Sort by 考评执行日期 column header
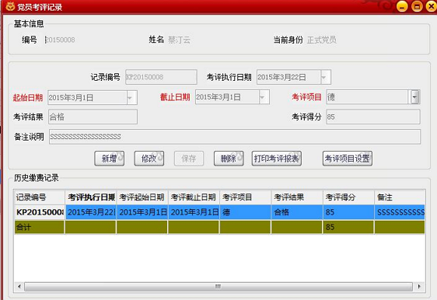The width and height of the screenshot is (437, 300). point(91,197)
